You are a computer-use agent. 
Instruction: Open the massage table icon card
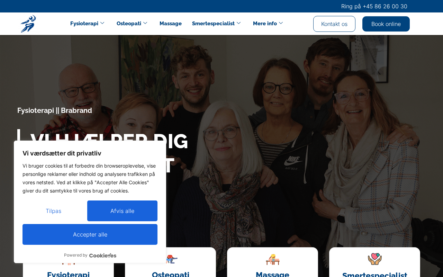[x=273, y=259]
